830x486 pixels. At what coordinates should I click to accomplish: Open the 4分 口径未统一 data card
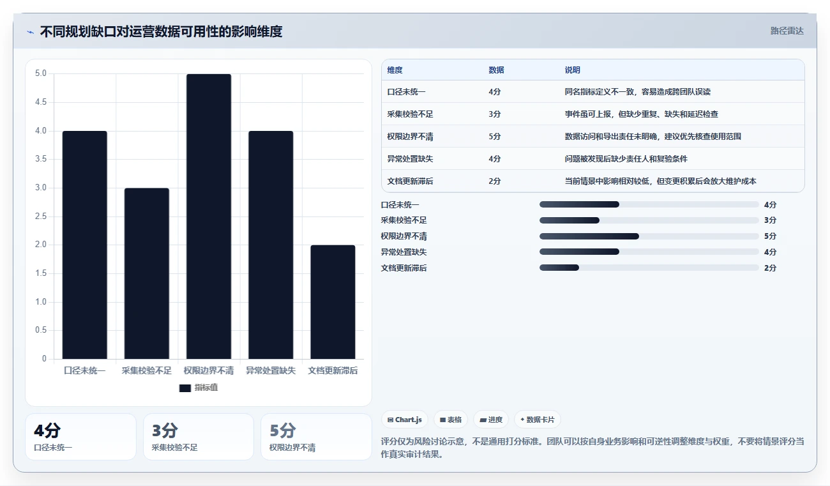[x=80, y=437]
